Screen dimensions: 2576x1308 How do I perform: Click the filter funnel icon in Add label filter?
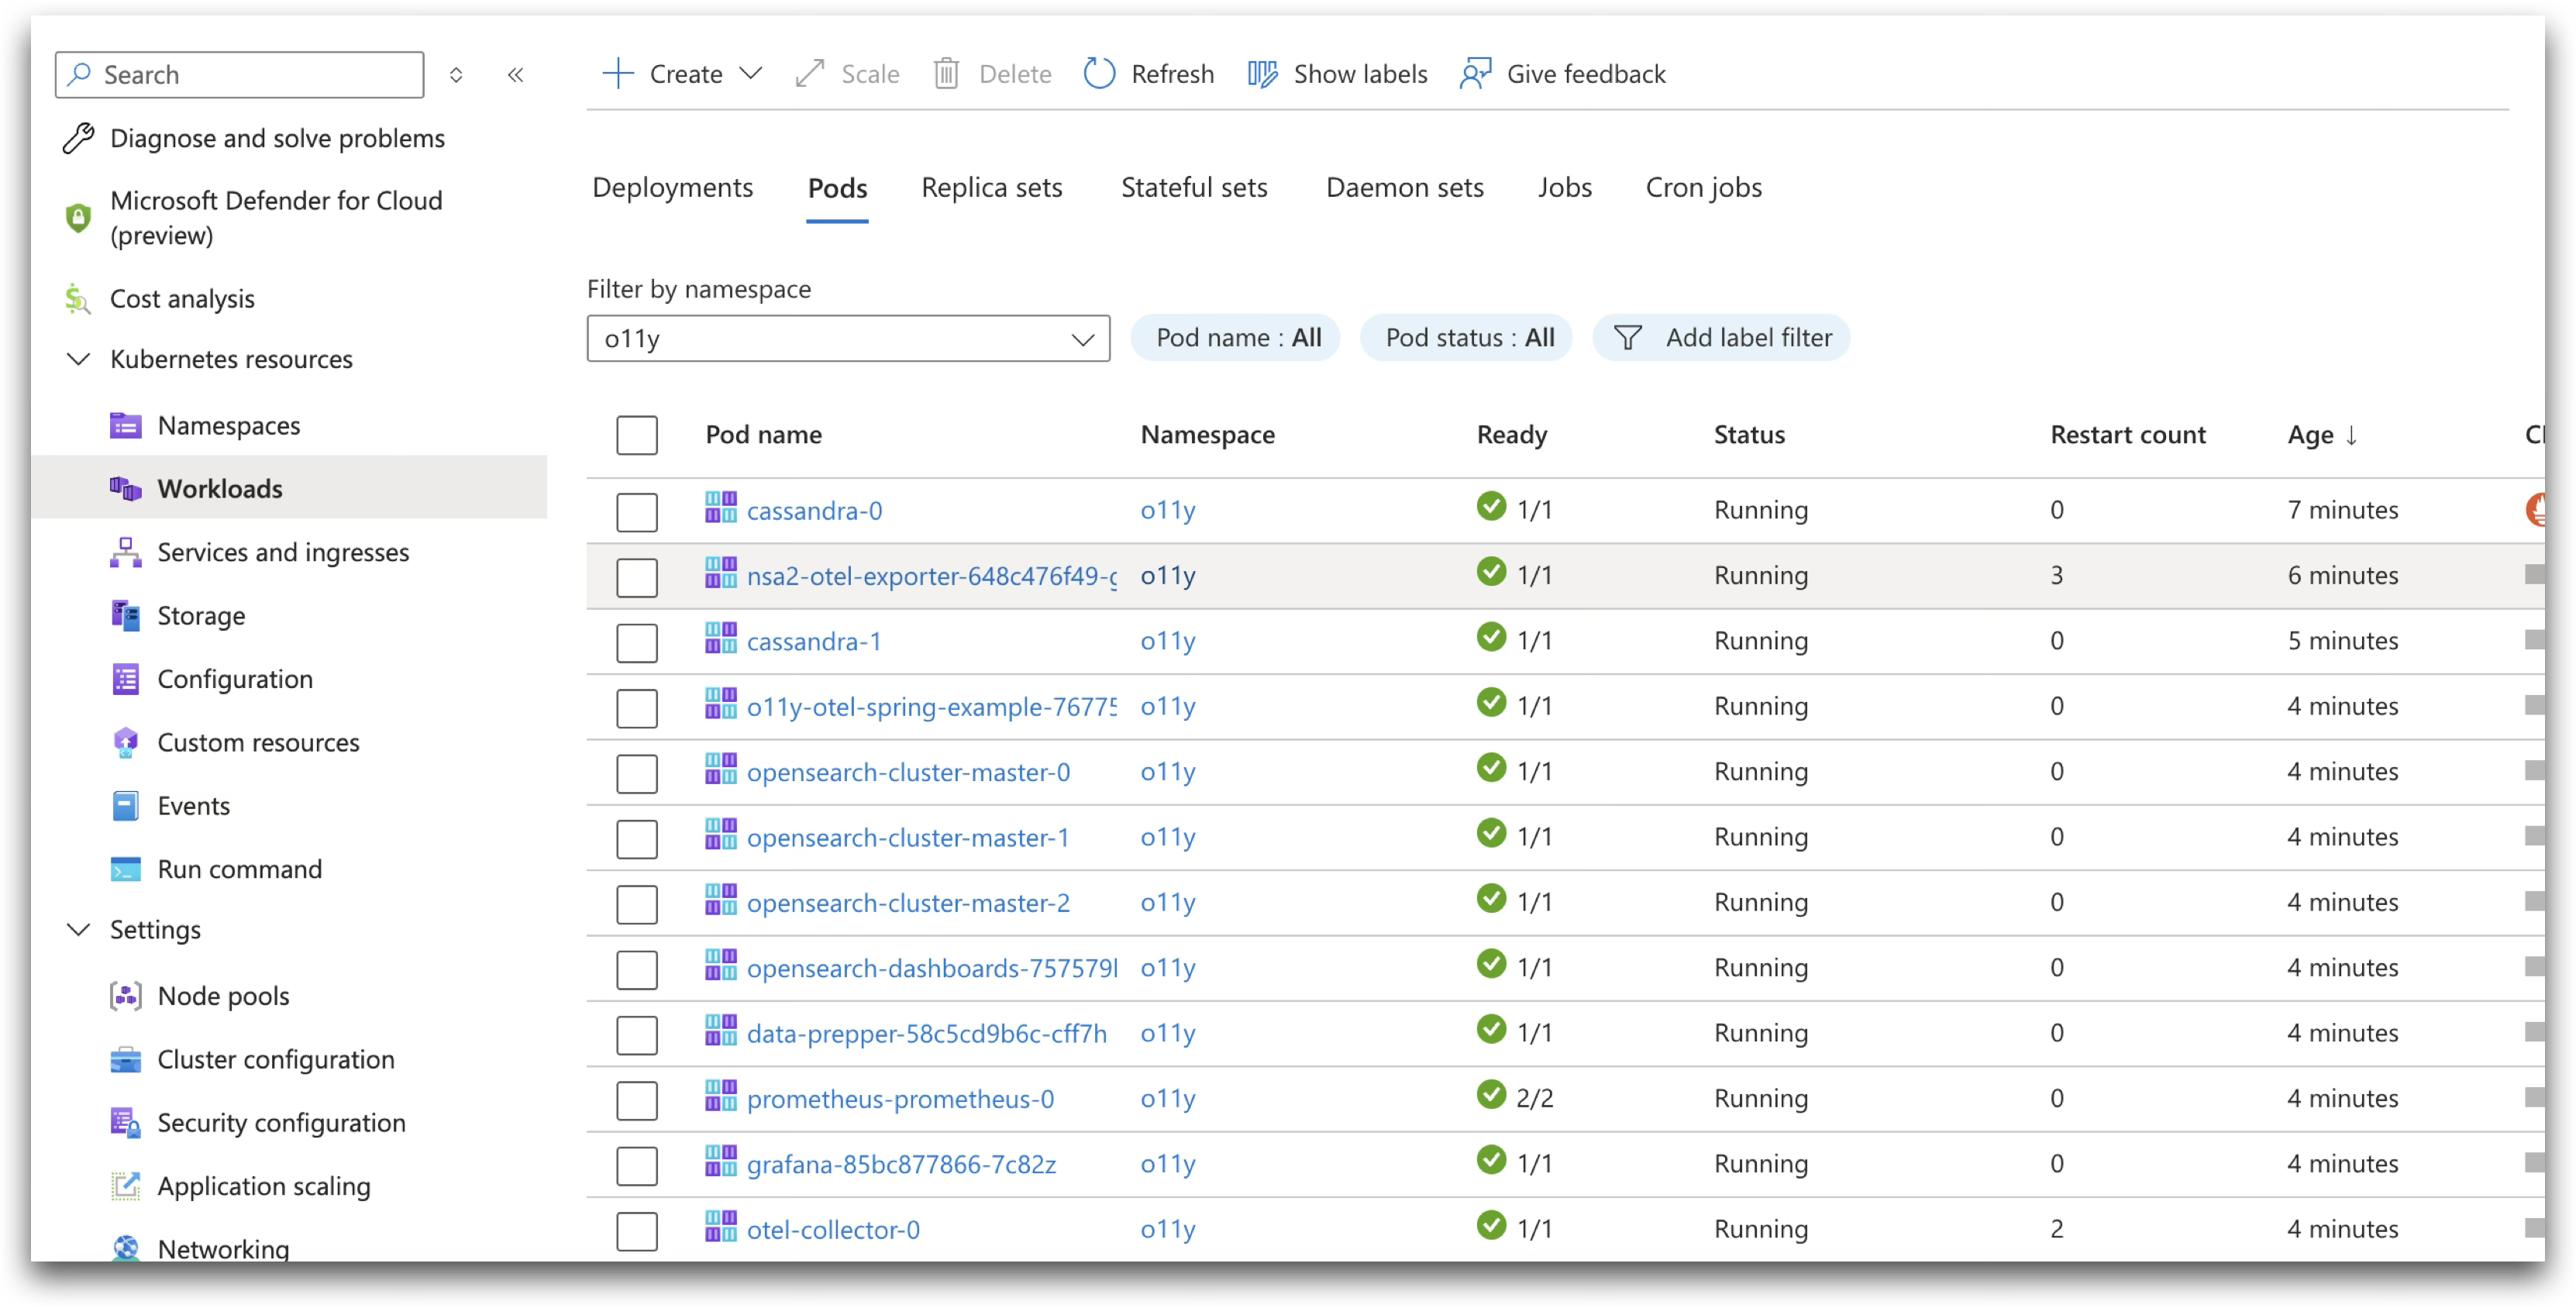(x=1627, y=338)
